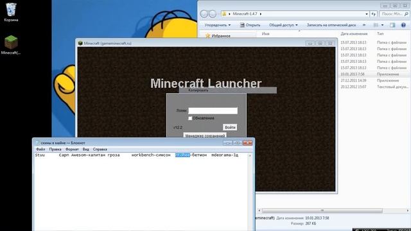The height and width of the screenshot is (231, 411).
Task: Click the Войти button in the launcher
Action: tap(230, 127)
